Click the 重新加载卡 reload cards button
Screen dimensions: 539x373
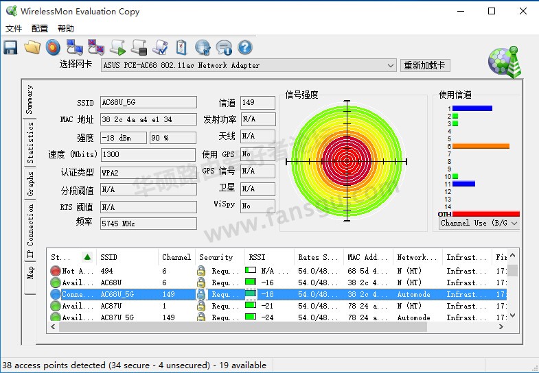[425, 65]
